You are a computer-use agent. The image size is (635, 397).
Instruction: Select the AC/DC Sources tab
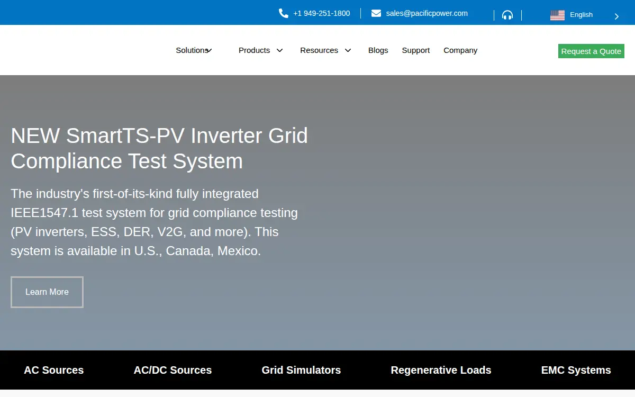[173, 370]
